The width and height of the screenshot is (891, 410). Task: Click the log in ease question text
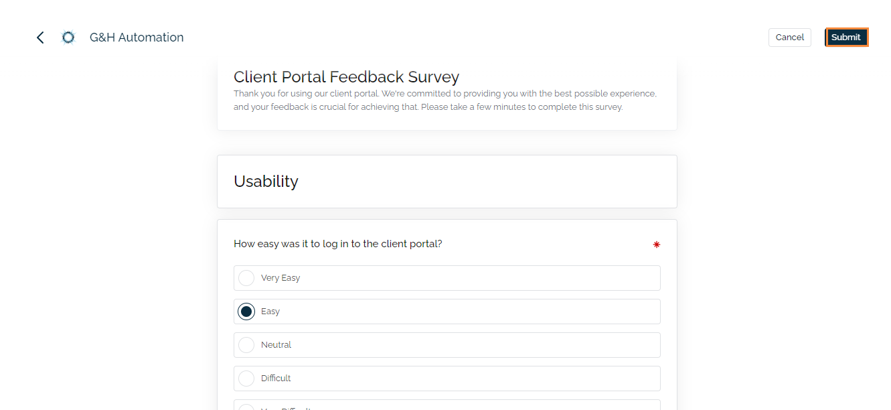[x=337, y=244]
